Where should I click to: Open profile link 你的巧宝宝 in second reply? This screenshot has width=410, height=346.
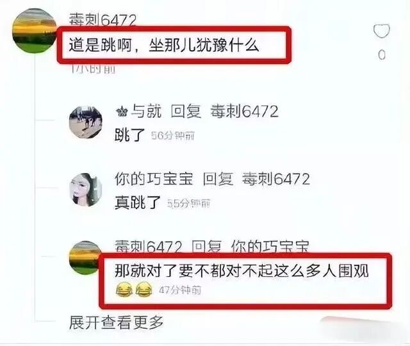(x=154, y=179)
